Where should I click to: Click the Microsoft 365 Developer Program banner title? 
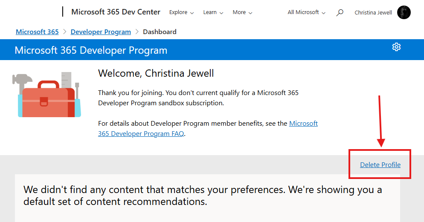tap(91, 50)
